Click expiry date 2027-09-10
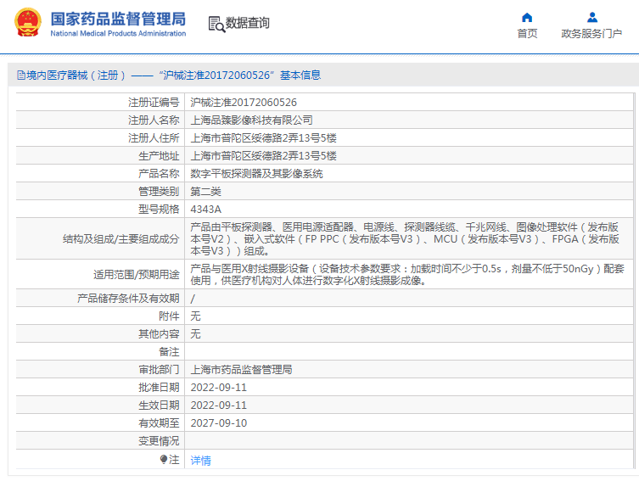639x481 pixels. pos(218,423)
